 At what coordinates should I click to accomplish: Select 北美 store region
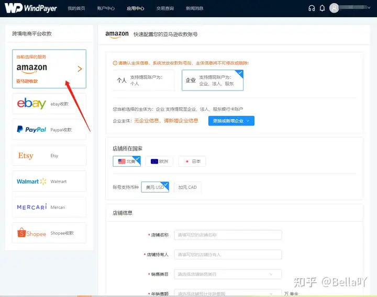click(127, 162)
